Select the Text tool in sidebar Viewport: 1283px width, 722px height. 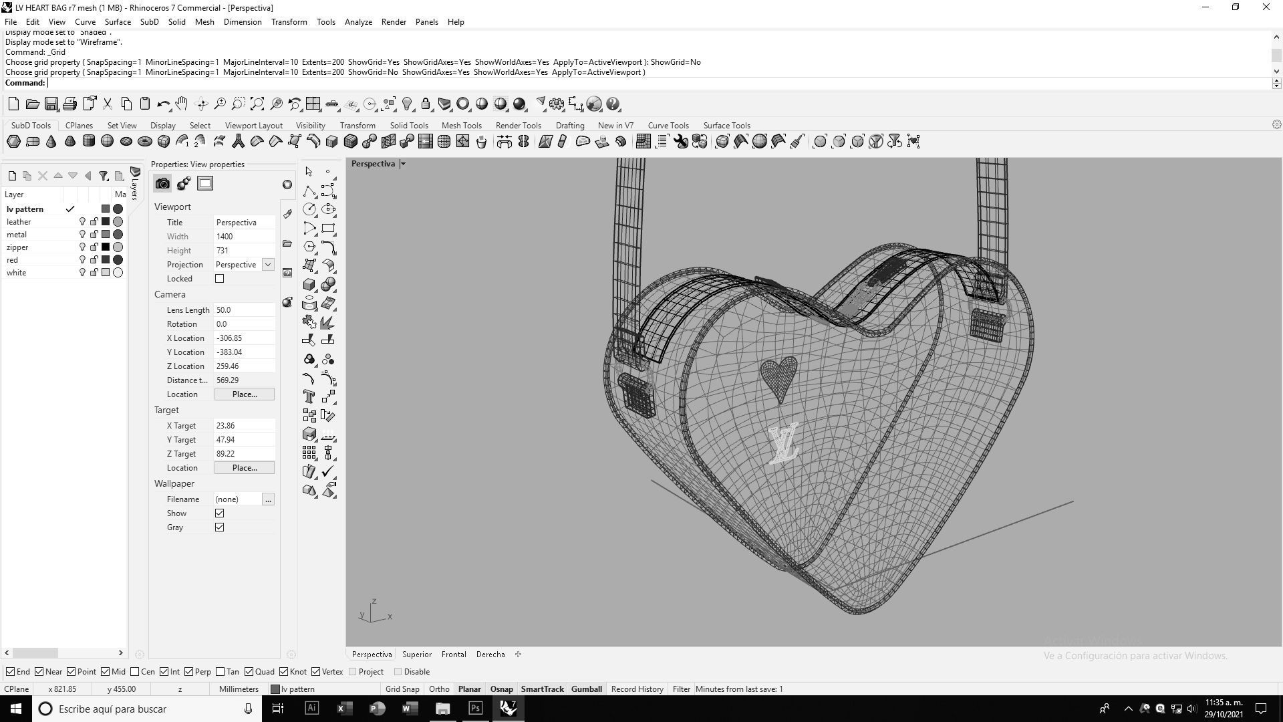(309, 396)
